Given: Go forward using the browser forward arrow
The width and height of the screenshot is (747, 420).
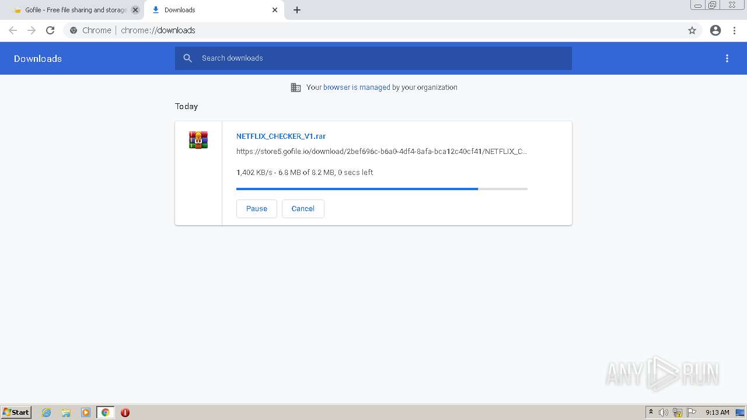Looking at the screenshot, I should [32, 30].
